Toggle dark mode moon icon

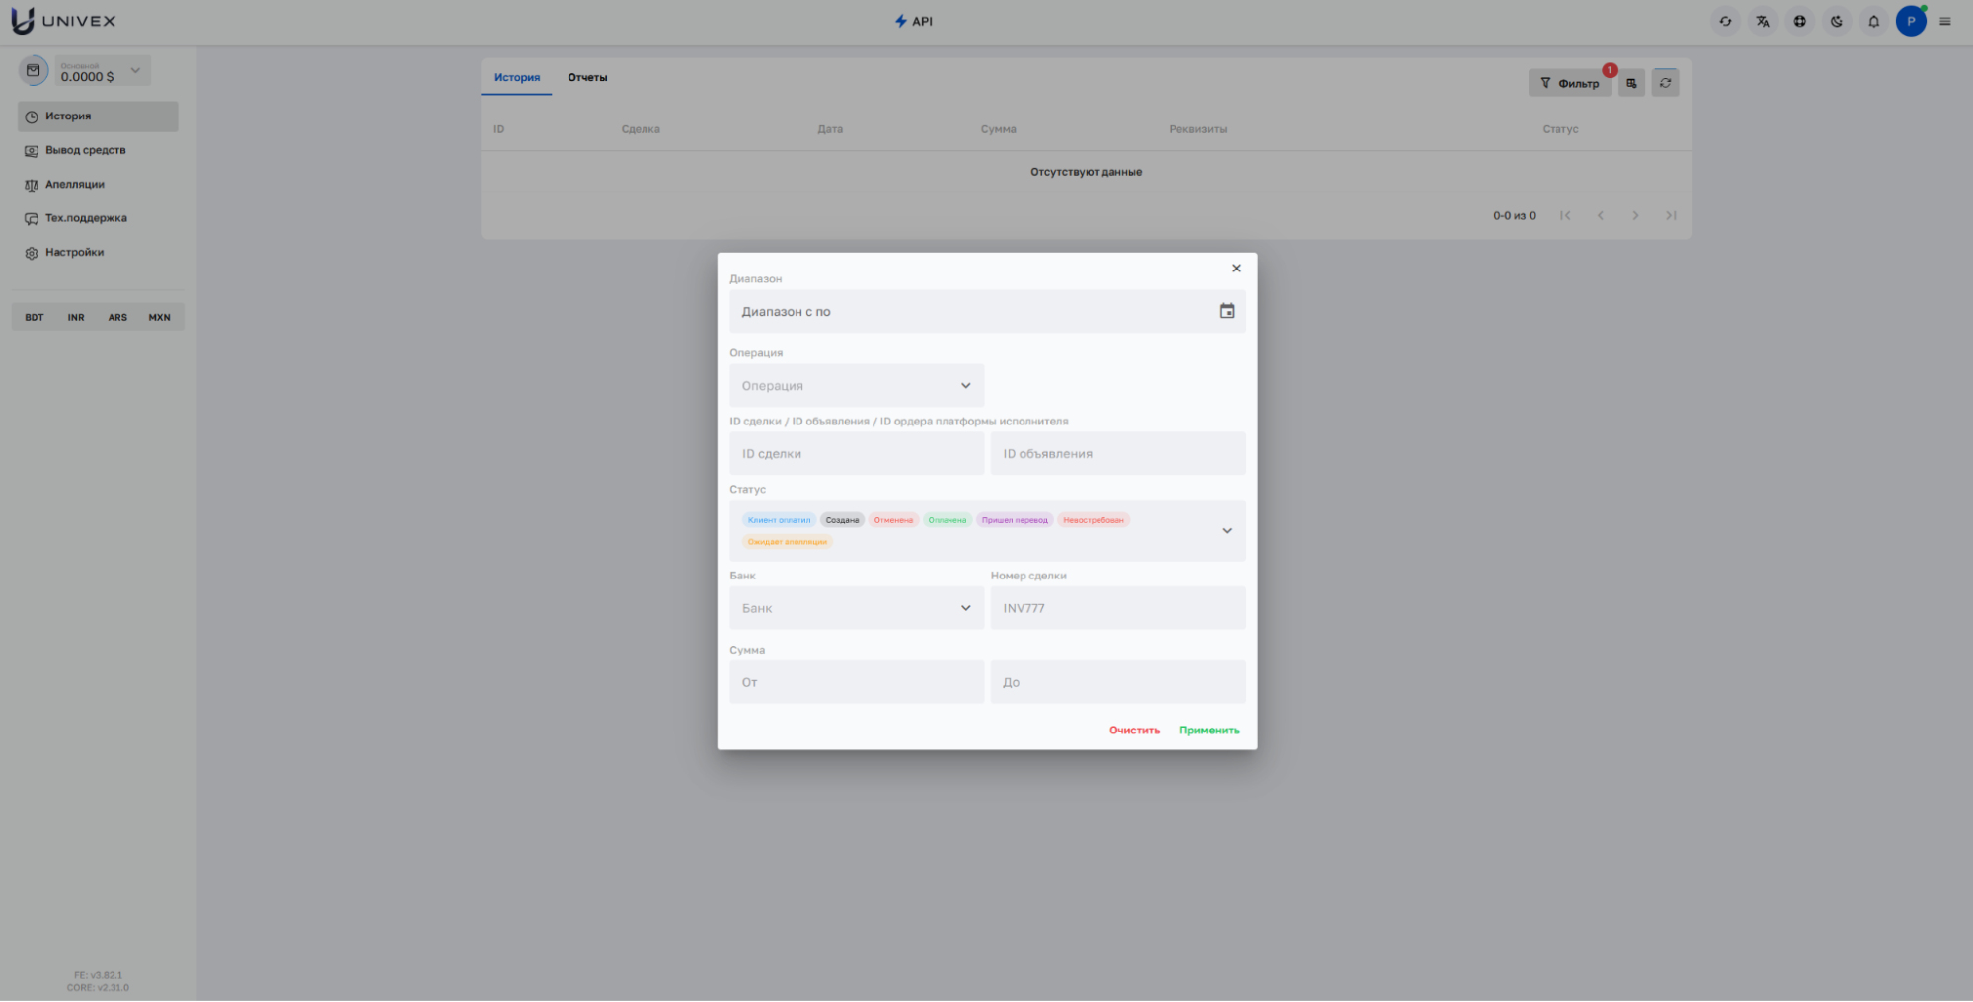[1836, 21]
